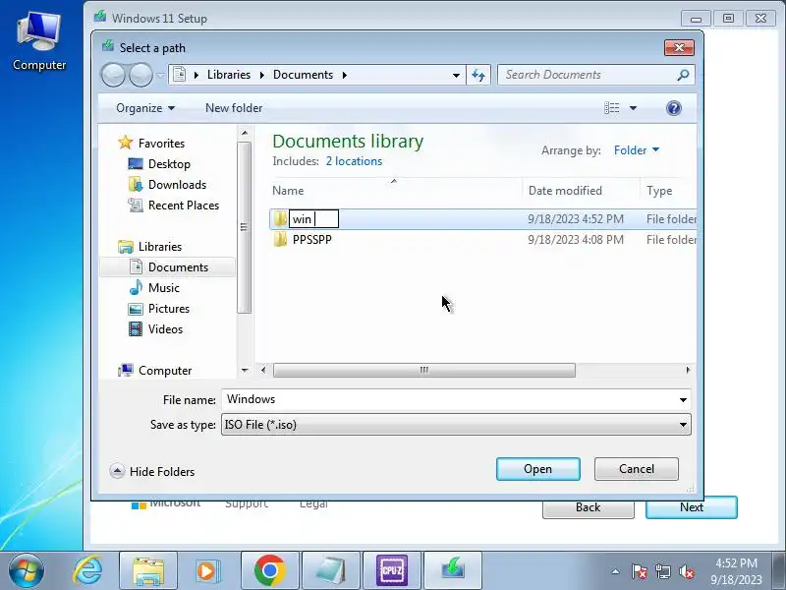
Task: Expand arrow after Documents breadcrumb
Action: 345,75
